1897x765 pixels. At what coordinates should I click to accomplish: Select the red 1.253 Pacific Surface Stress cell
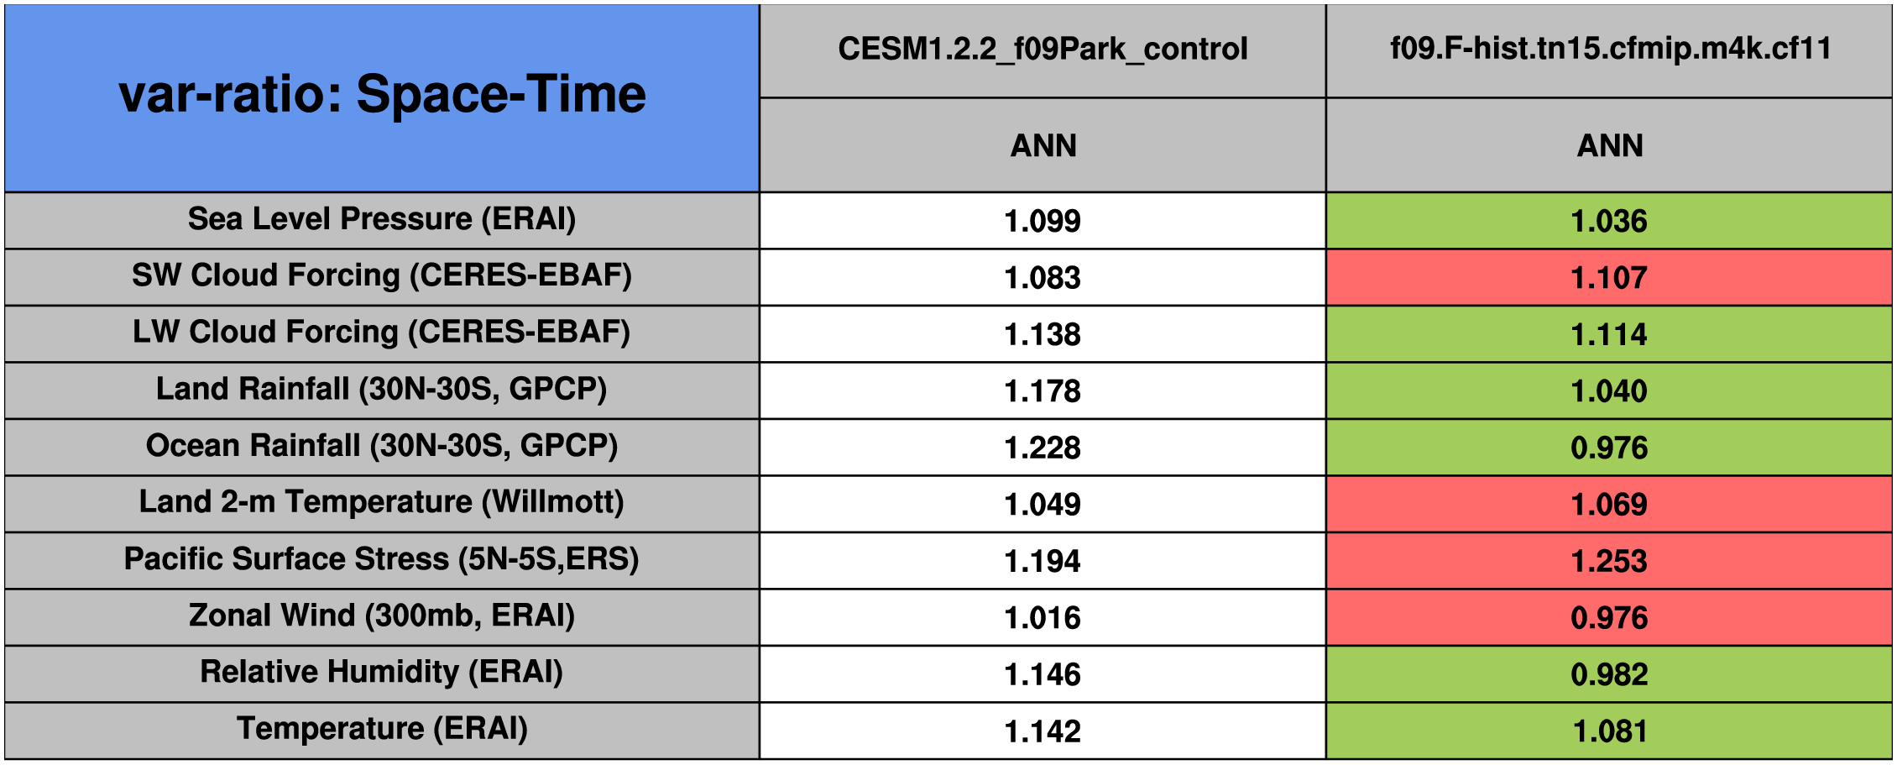point(1609,561)
